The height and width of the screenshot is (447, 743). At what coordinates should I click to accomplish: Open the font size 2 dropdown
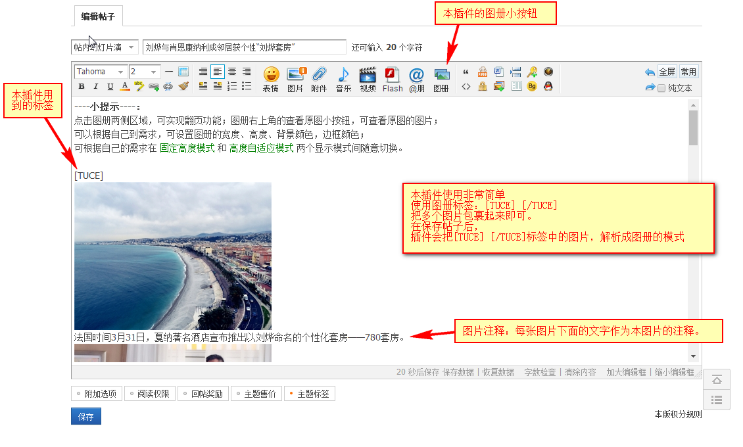click(145, 72)
